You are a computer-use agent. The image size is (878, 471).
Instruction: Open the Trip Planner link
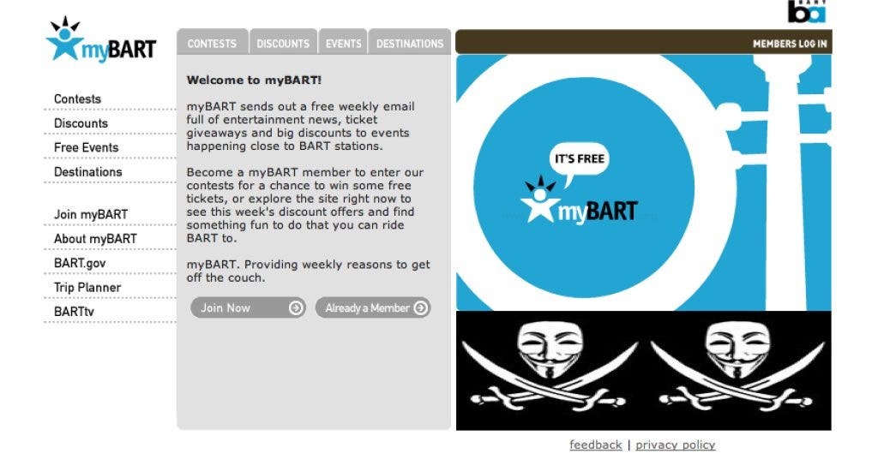coord(87,288)
